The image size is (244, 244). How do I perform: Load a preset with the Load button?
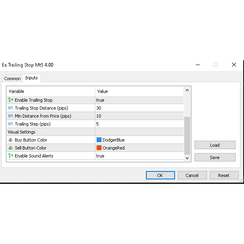214,145
